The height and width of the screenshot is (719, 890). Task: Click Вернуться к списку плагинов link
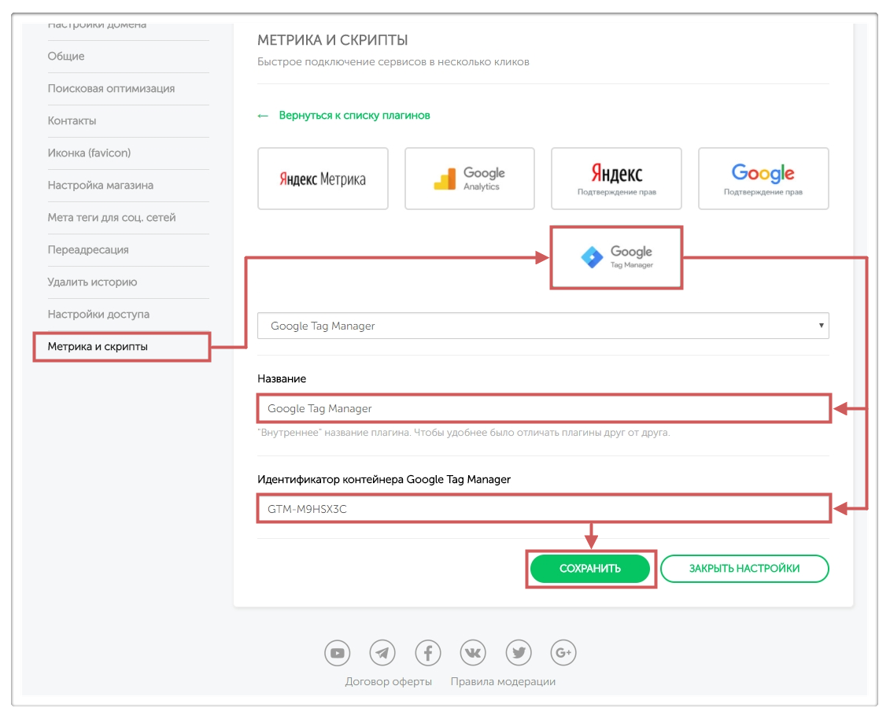354,116
